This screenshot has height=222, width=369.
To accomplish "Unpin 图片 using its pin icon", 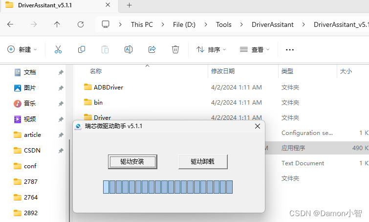I will click(61, 88).
